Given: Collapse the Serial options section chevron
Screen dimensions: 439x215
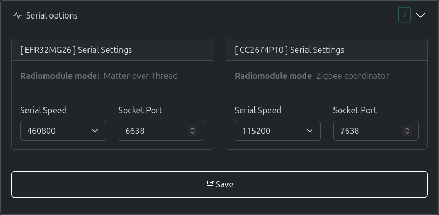Looking at the screenshot, I should (420, 15).
